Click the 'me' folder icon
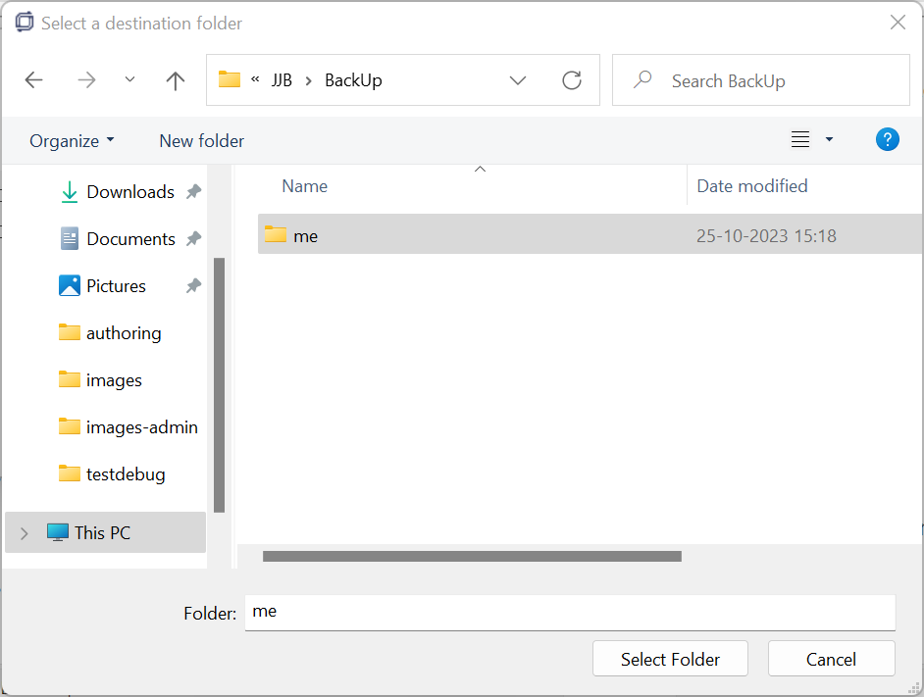The image size is (924, 697). (276, 234)
